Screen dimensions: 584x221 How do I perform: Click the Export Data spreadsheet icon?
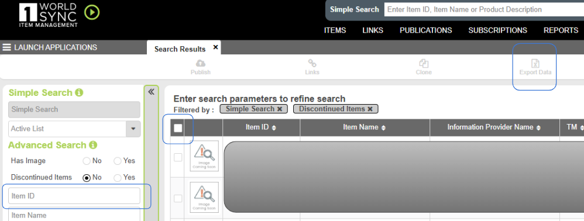coord(535,63)
